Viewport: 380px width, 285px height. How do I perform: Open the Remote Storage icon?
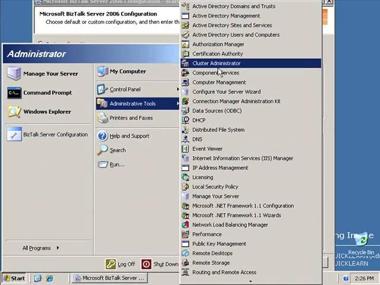tap(185, 262)
